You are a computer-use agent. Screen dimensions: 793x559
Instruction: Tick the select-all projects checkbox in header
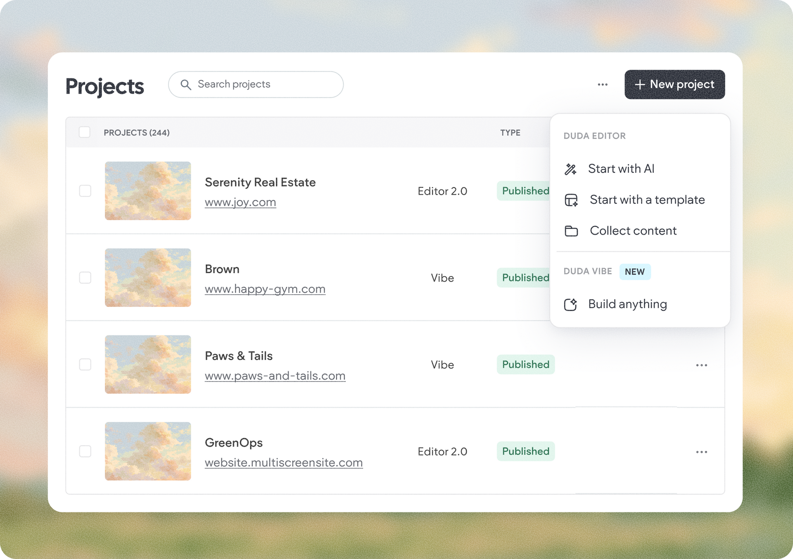[x=85, y=132]
